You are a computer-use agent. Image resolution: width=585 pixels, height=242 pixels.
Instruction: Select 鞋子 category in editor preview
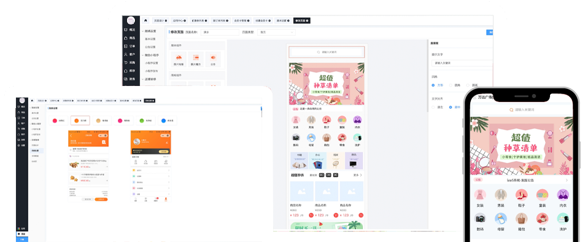tap(327, 122)
